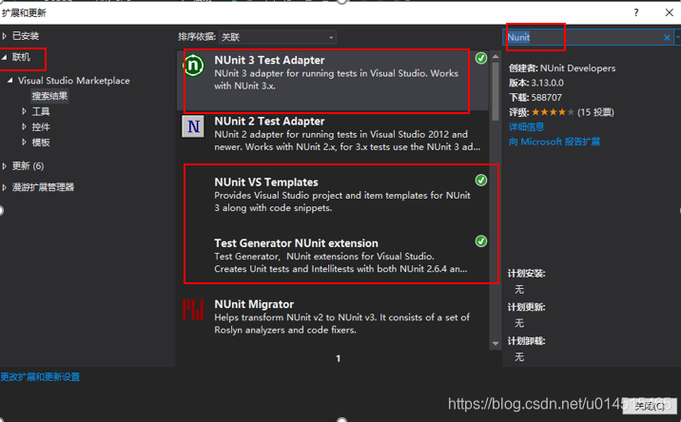Clear the Nunit search box with X
This screenshot has width=681, height=422.
(x=667, y=38)
